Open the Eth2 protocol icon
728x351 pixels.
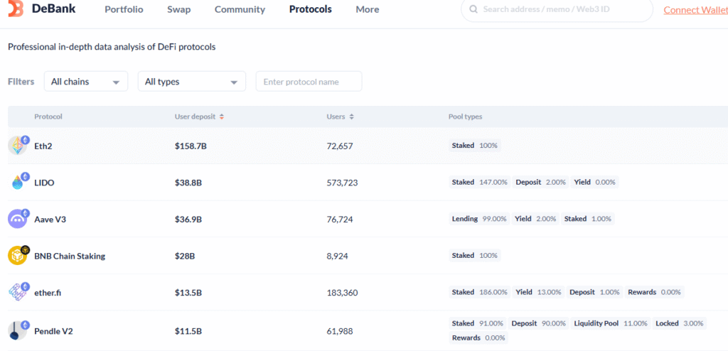tap(18, 146)
